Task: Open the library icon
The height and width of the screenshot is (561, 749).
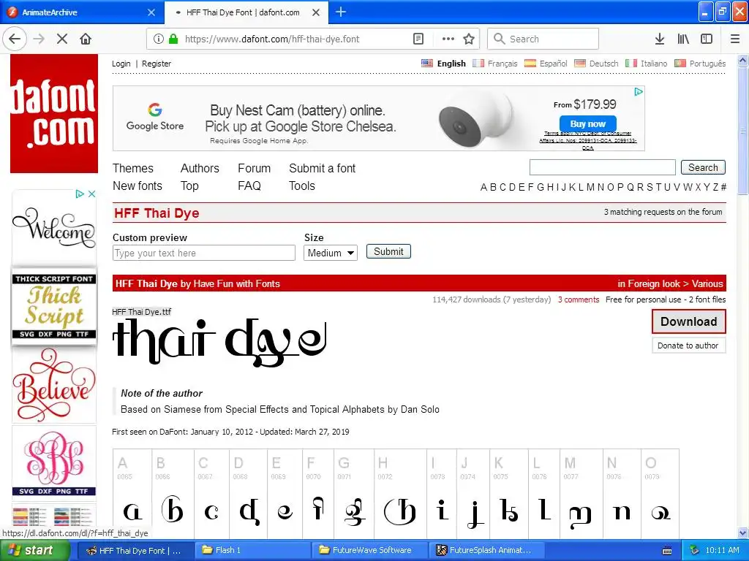Action: tap(683, 39)
